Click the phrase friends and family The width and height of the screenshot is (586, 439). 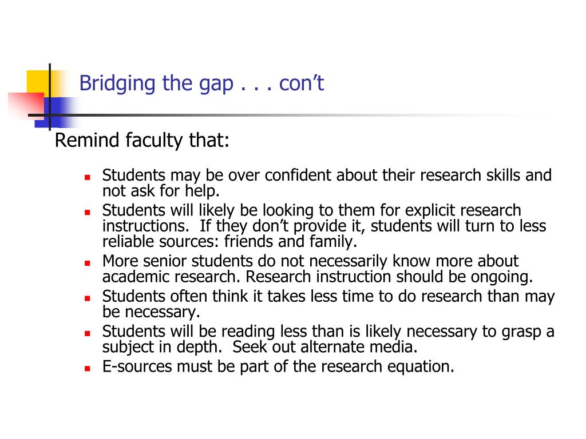[x=291, y=242]
